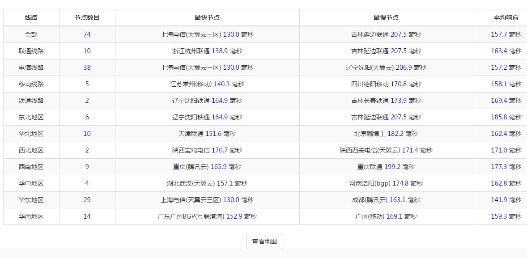Viewport: 527px width, 258px height.
Task: Click slowest node 陕西西安电信(天翼云) 171.4 毫秒
Action: pos(386,150)
